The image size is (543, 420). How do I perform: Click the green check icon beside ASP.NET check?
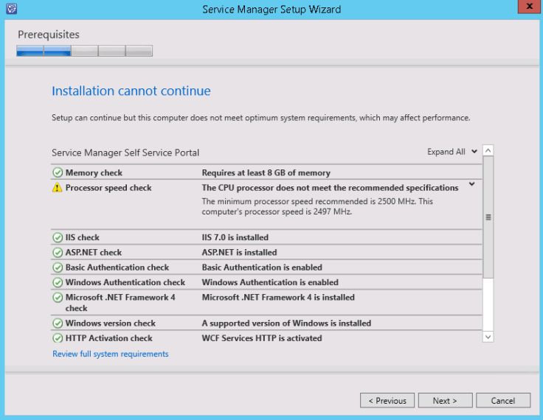(x=58, y=252)
